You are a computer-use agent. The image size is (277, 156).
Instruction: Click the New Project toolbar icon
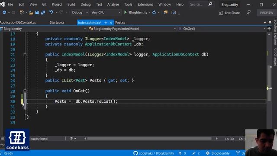coord(22,13)
